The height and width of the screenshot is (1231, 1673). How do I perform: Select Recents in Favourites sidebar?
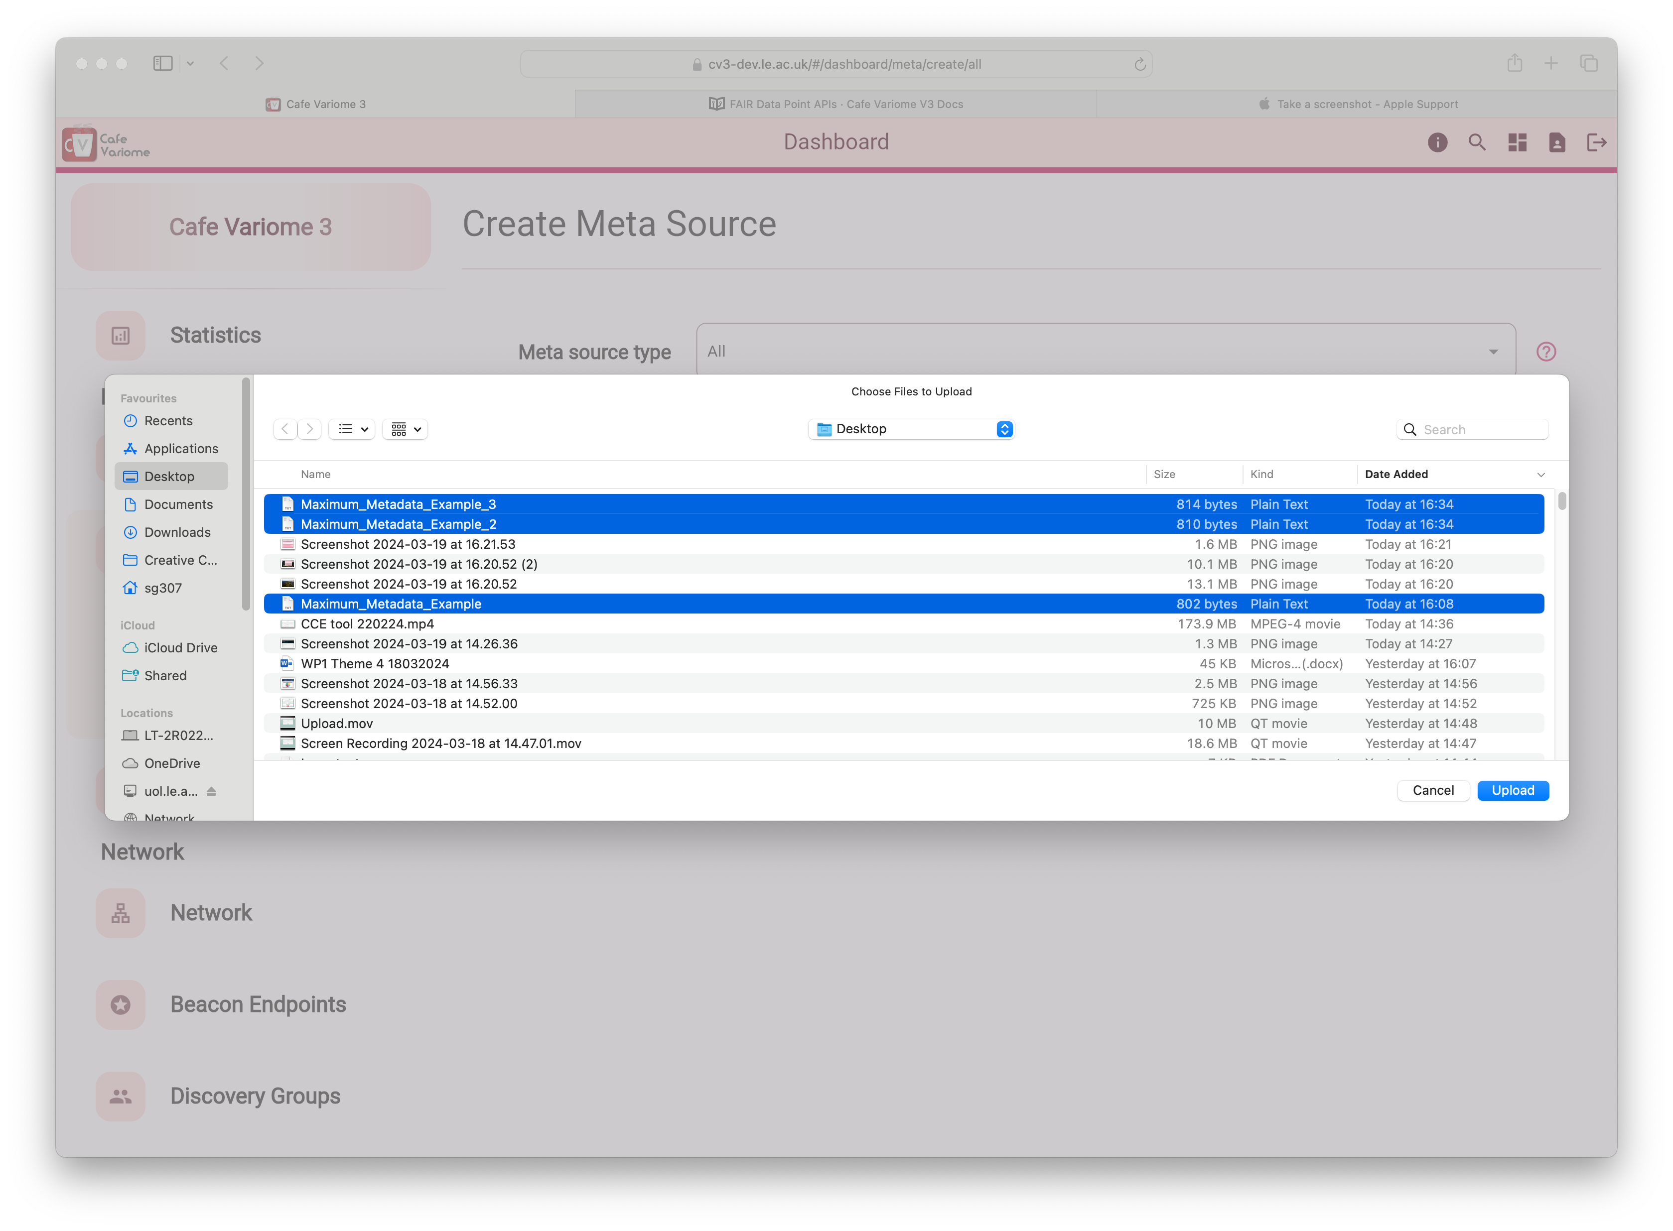pyautogui.click(x=171, y=421)
